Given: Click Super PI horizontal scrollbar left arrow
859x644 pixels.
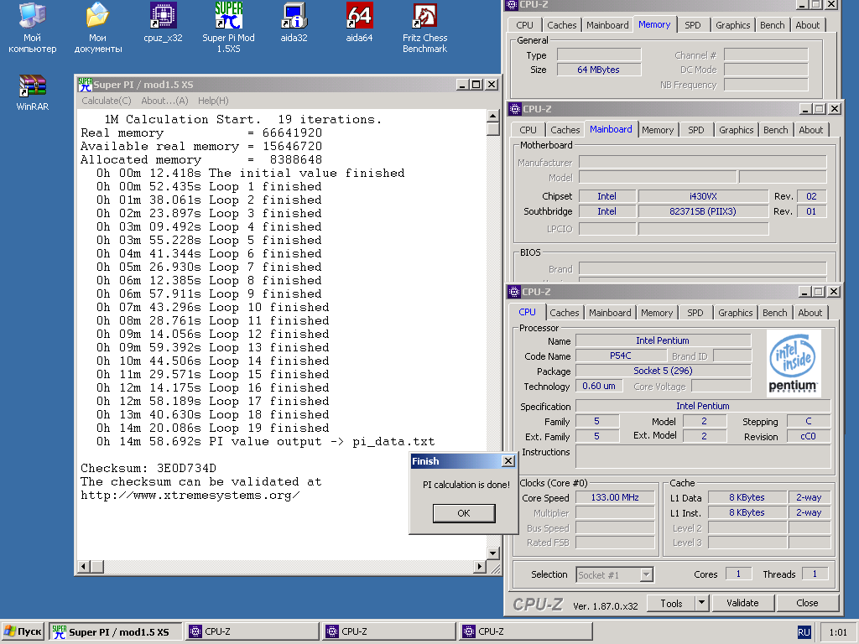Looking at the screenshot, I should point(84,566).
